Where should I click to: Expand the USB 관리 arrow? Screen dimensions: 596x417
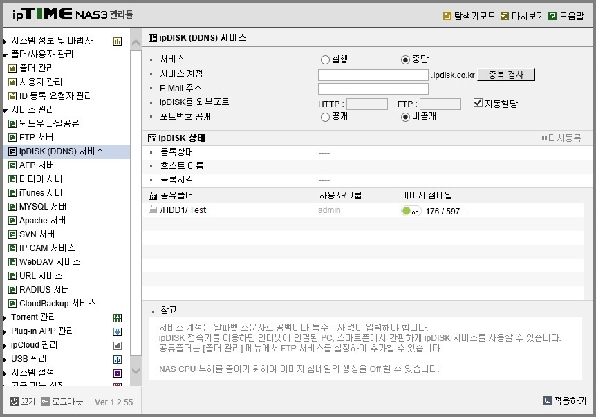(5, 360)
